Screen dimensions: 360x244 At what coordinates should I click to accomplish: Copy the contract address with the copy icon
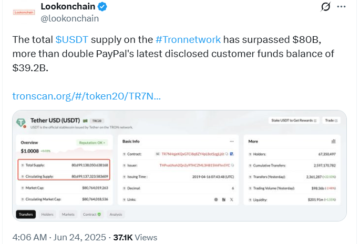226,154
